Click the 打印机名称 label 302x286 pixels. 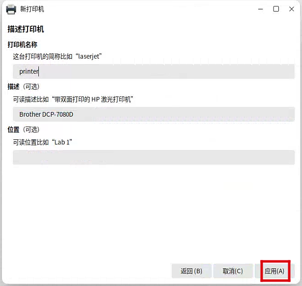click(22, 45)
